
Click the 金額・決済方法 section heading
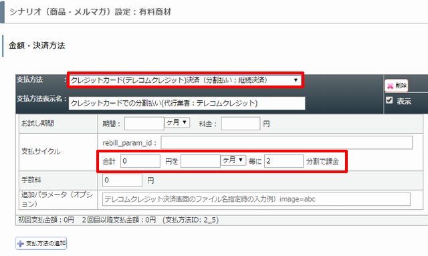(37, 45)
